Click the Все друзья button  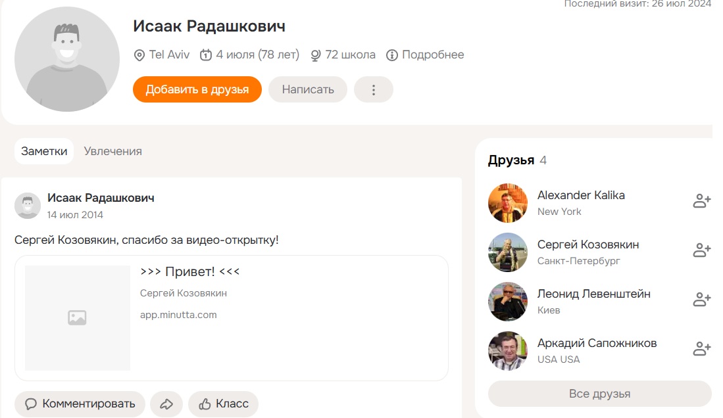[x=599, y=394]
